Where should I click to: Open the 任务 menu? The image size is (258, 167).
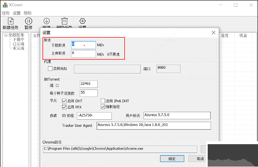click(6, 13)
